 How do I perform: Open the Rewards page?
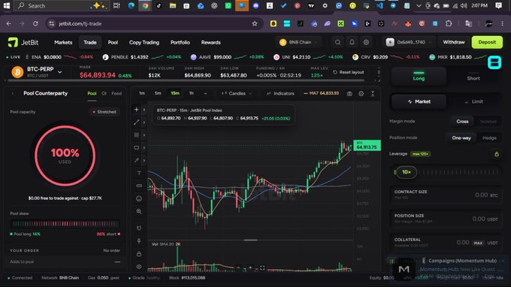click(211, 42)
